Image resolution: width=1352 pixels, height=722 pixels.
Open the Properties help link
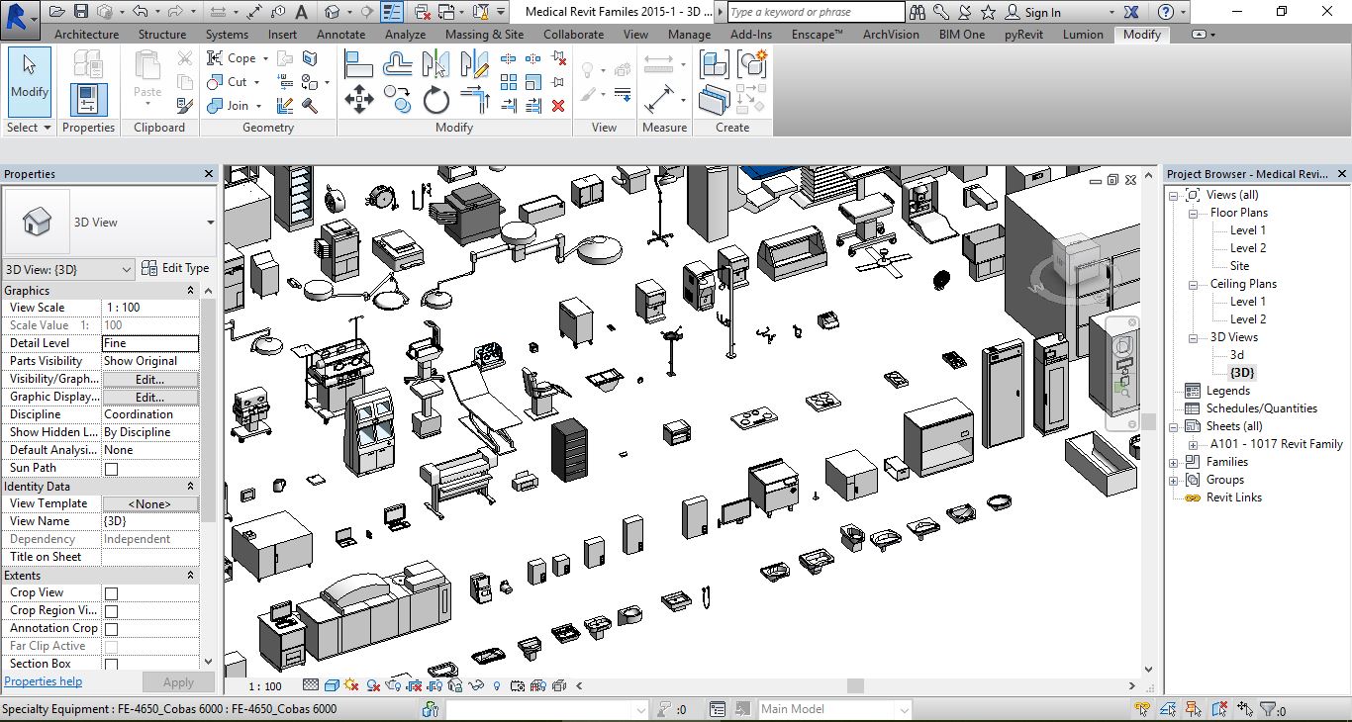tap(43, 681)
